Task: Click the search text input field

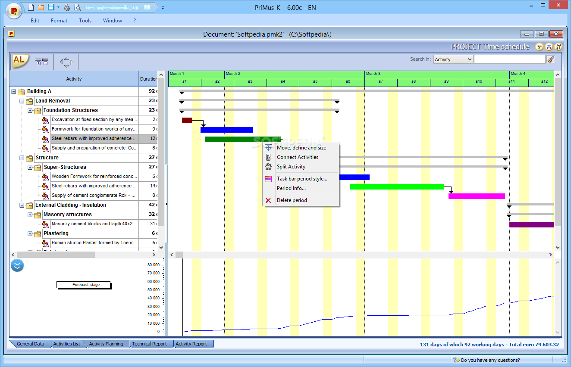Action: tap(510, 59)
